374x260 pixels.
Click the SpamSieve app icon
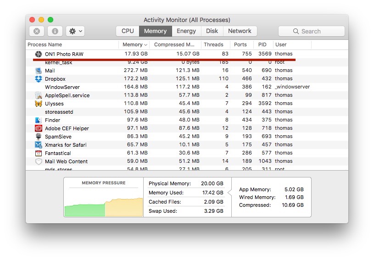[x=39, y=137]
